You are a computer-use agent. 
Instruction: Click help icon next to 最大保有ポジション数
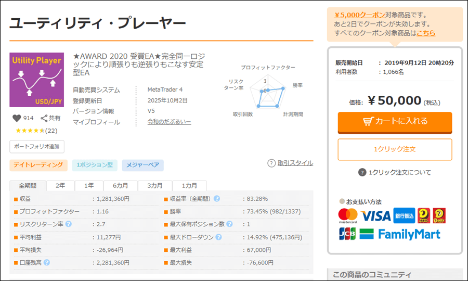pyautogui.click(x=228, y=224)
